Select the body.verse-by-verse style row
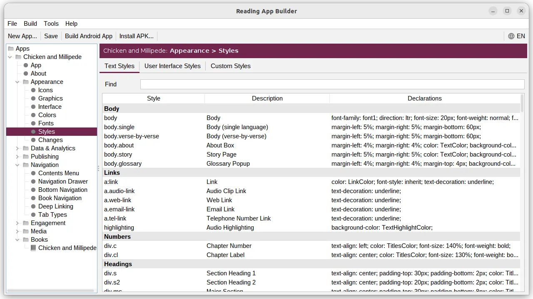Image resolution: width=533 pixels, height=299 pixels. (x=311, y=136)
